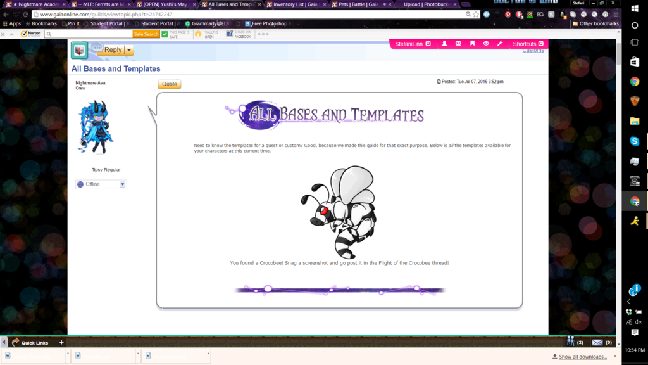Image resolution: width=648 pixels, height=365 pixels.
Task: Open Skype from the Windows taskbar
Action: (635, 141)
